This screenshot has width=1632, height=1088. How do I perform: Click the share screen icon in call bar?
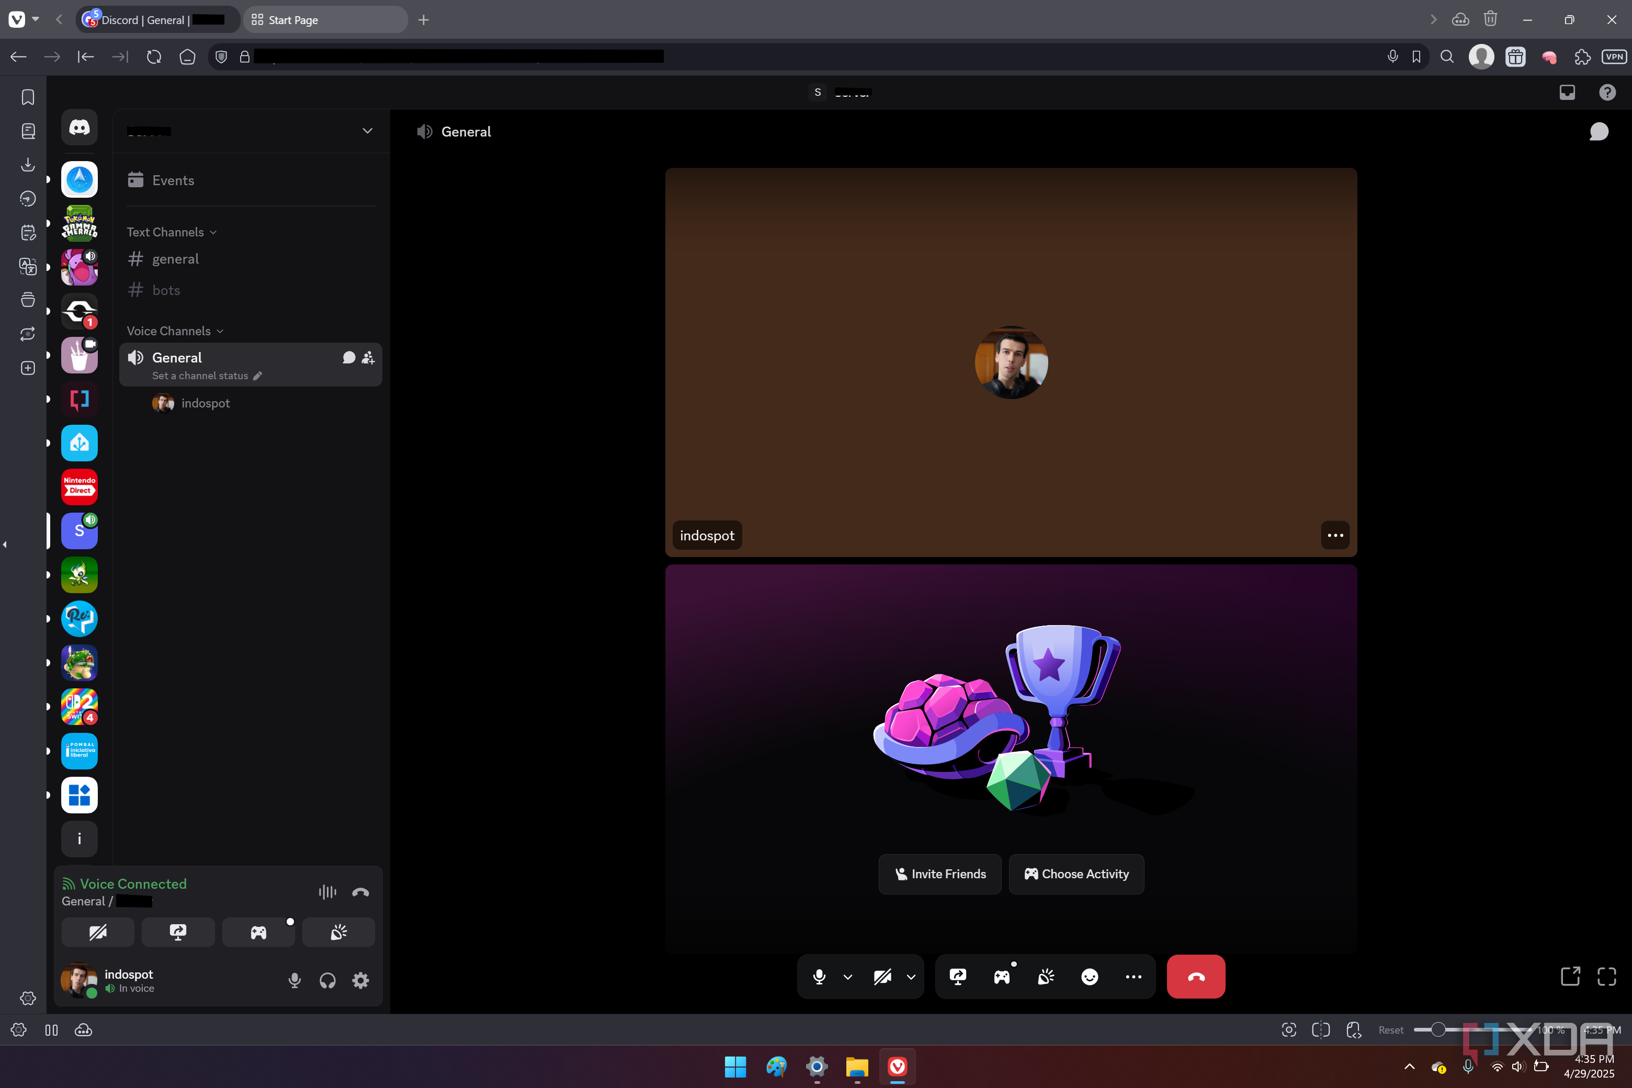(958, 977)
